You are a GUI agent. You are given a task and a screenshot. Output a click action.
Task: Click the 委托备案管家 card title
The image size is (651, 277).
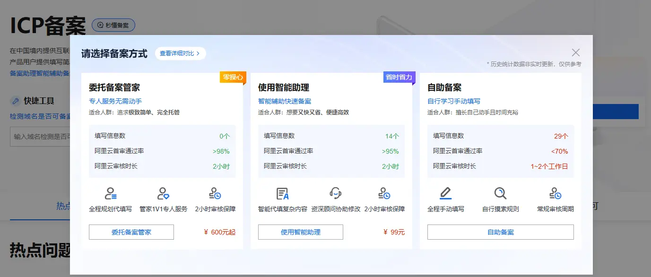click(x=114, y=87)
